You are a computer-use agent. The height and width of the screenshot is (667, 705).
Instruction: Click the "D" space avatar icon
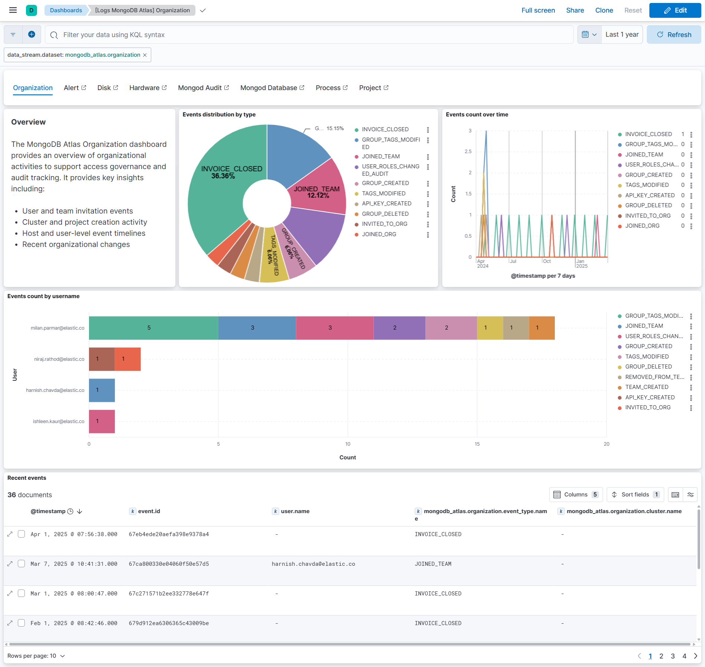tap(32, 10)
